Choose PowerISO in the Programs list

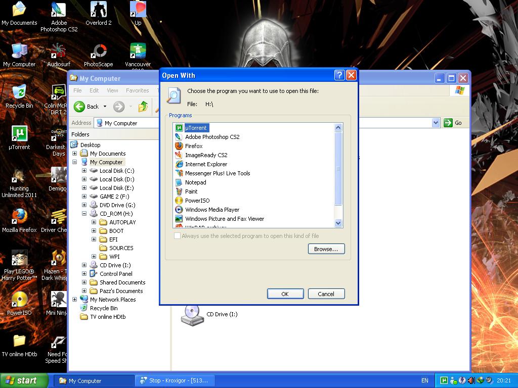click(x=192, y=201)
